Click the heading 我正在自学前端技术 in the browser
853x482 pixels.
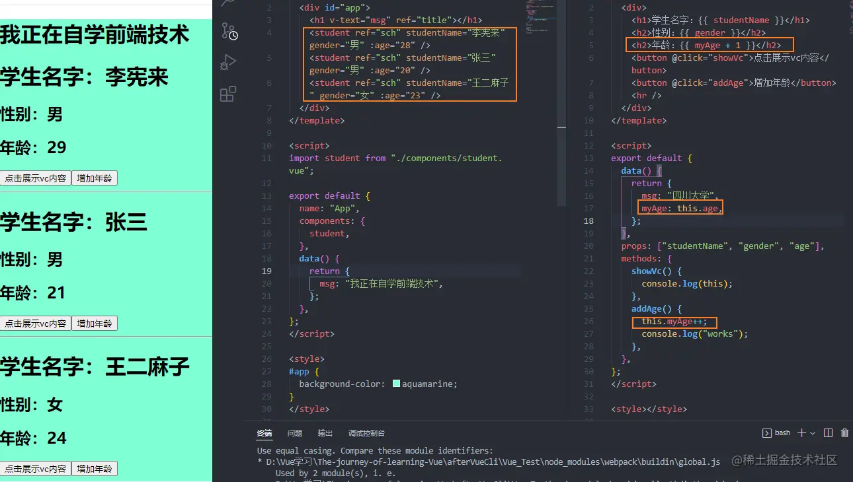pyautogui.click(x=95, y=34)
